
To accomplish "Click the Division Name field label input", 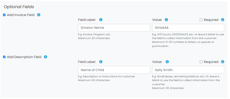I will coord(114,28).
